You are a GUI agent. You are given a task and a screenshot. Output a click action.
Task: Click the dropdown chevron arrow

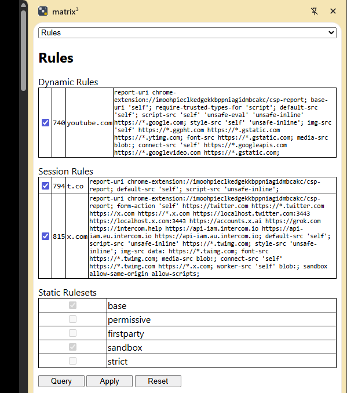(331, 33)
